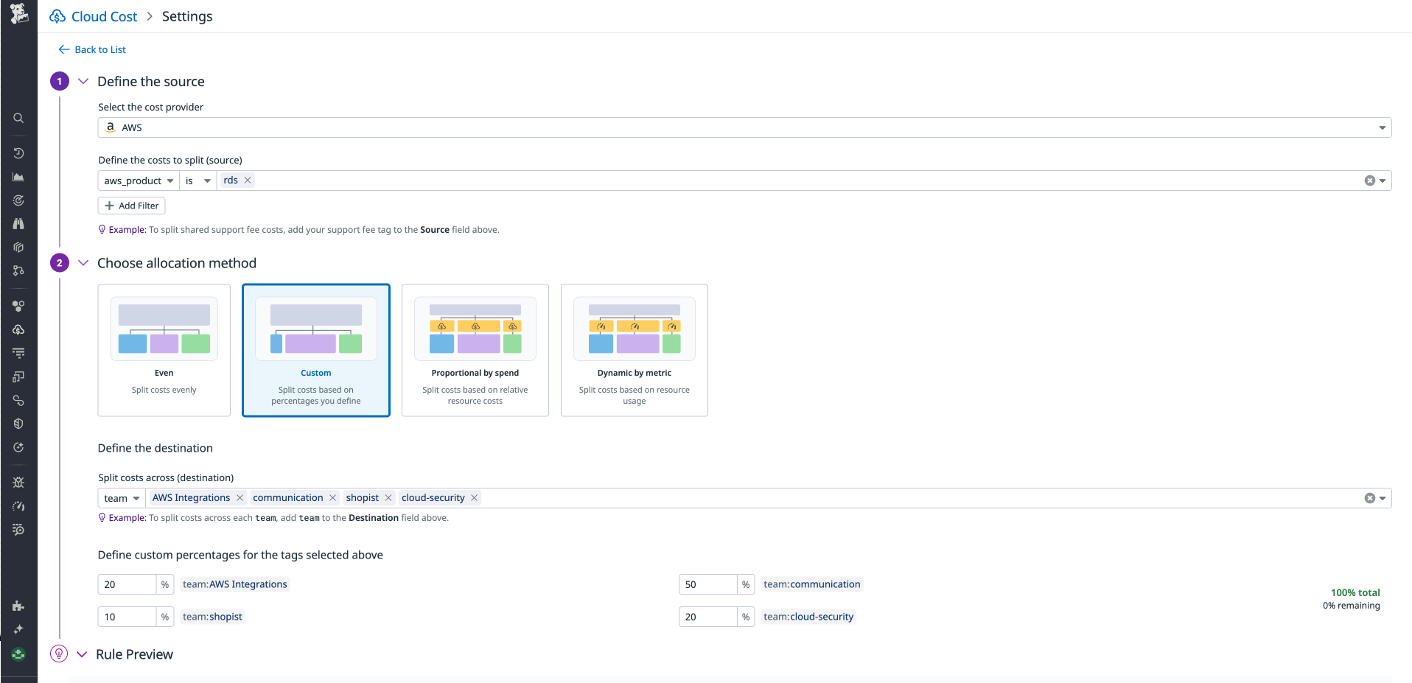Viewport: 1412px width, 683px height.
Task: Click the Add Filter button
Action: point(131,205)
